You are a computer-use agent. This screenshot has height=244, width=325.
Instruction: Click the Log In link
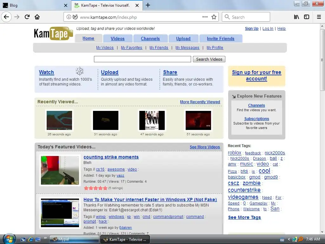(268, 29)
